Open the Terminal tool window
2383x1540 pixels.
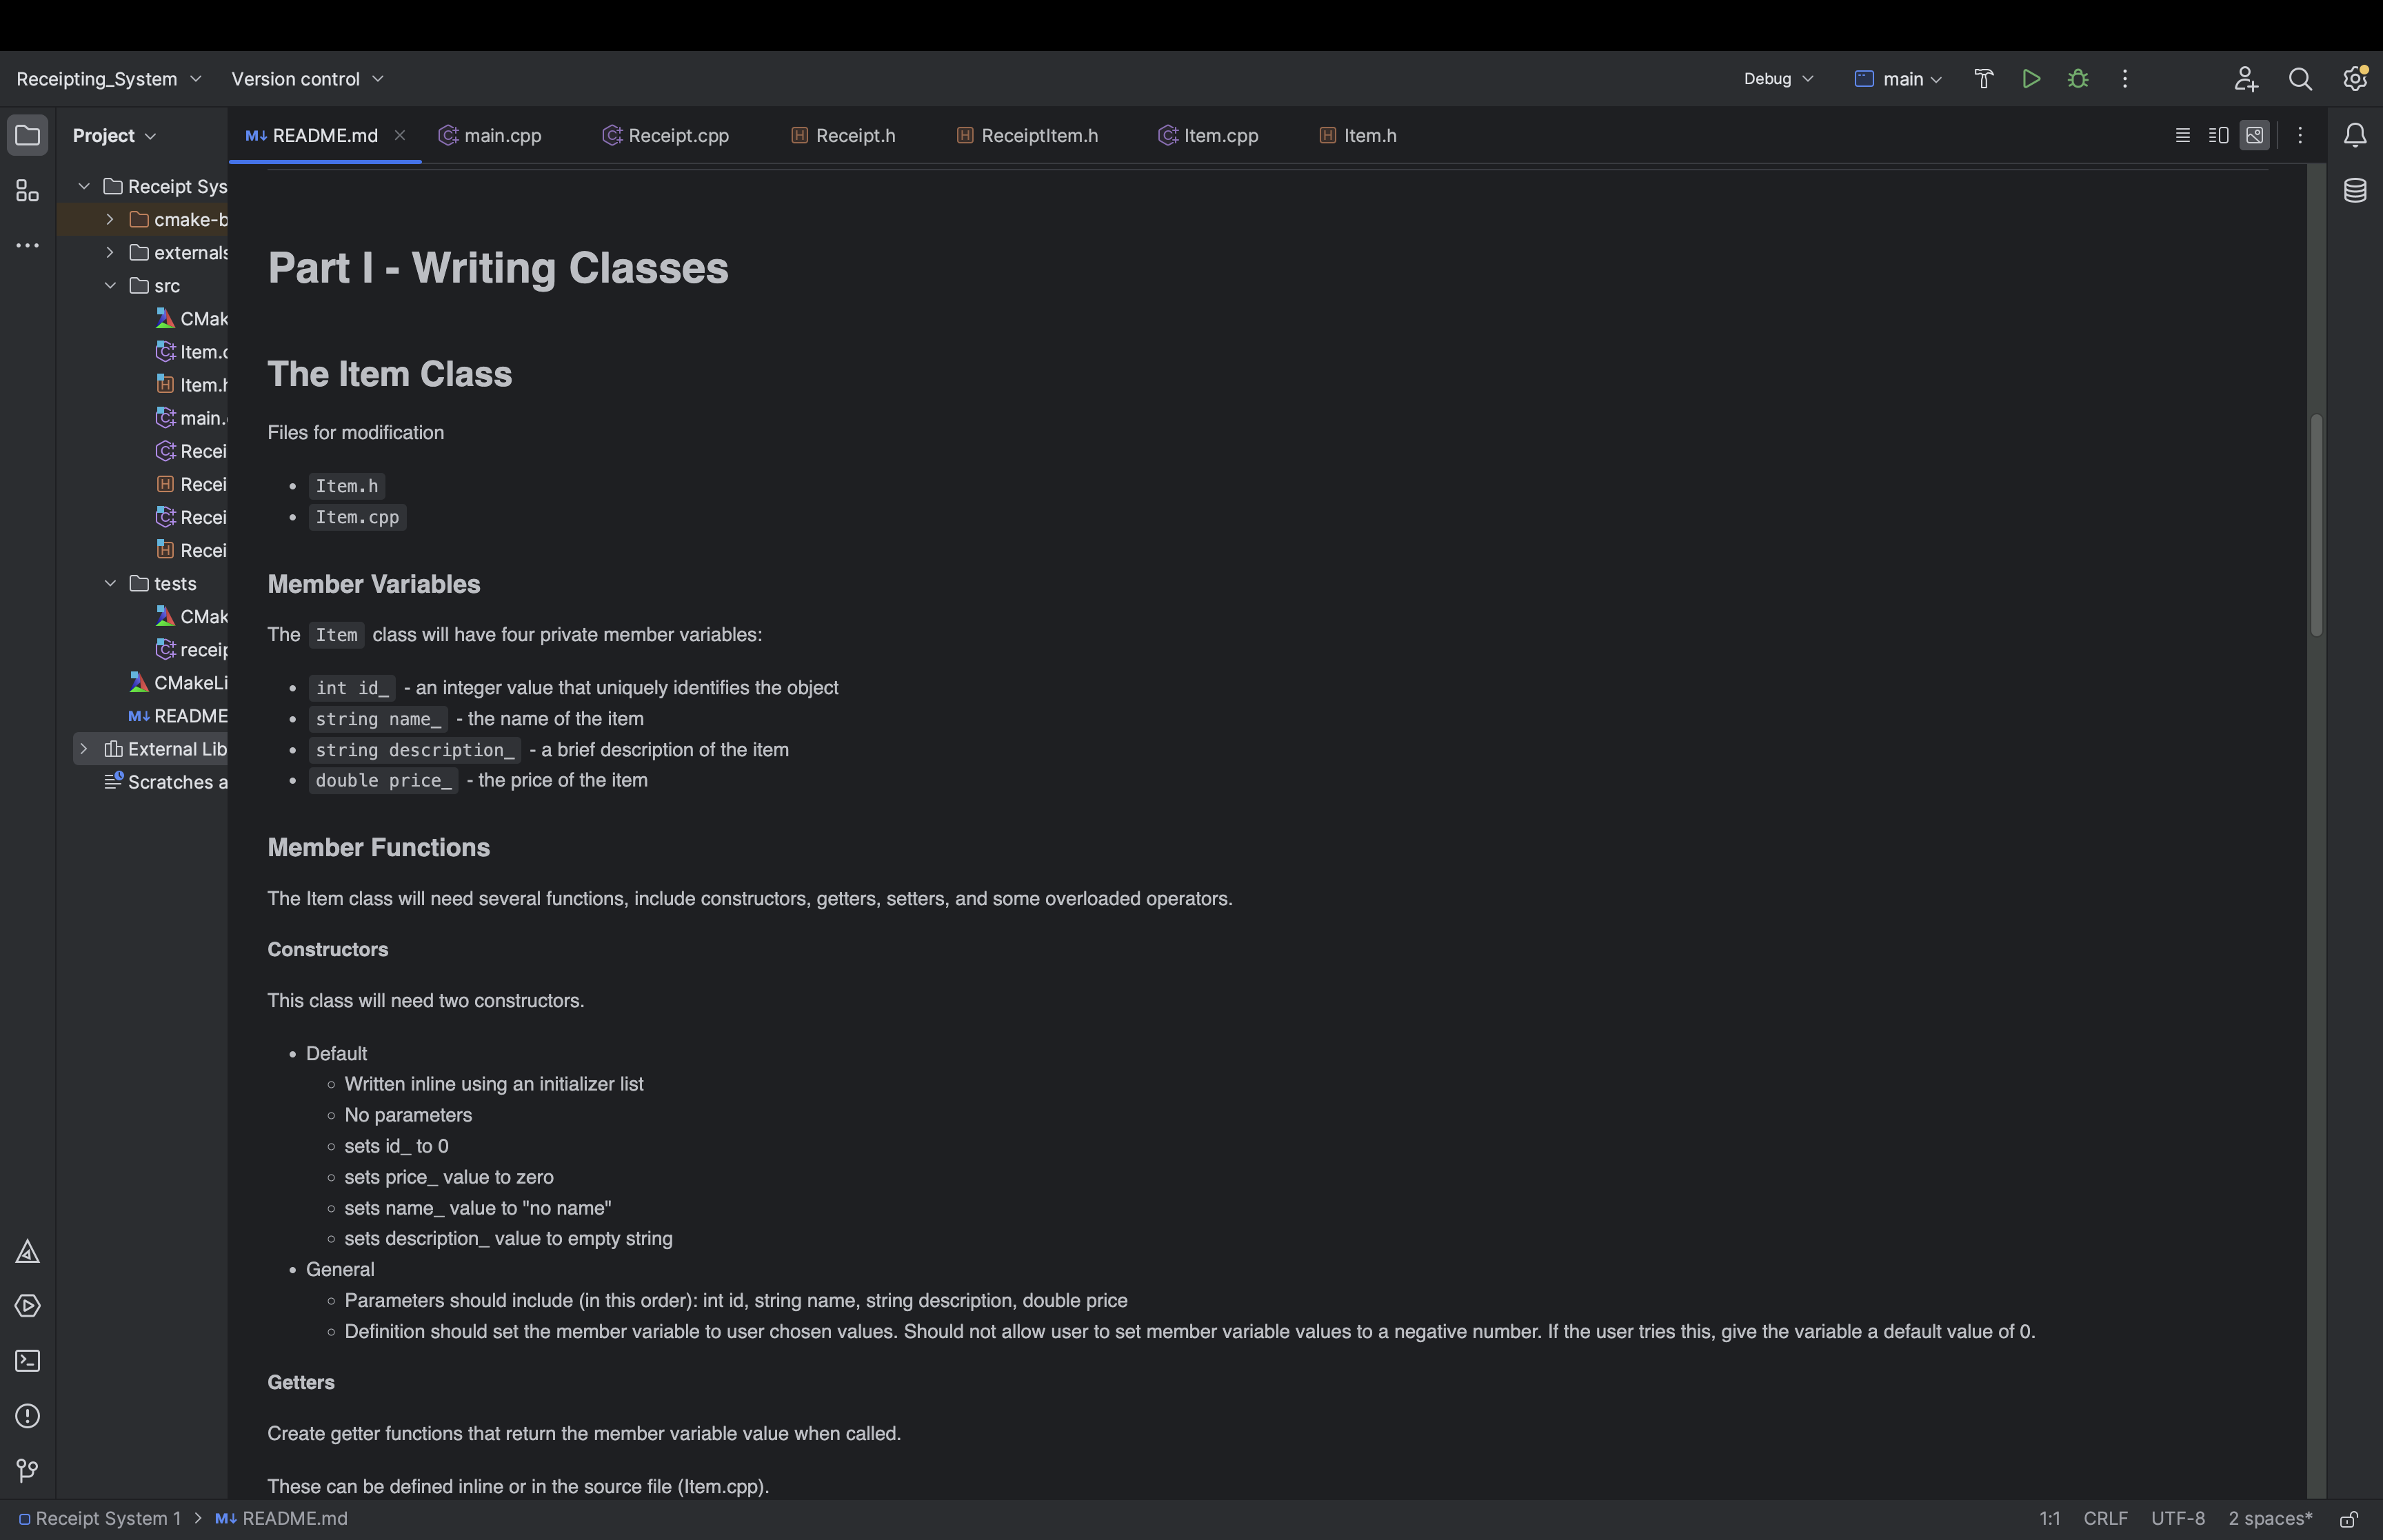click(x=27, y=1361)
